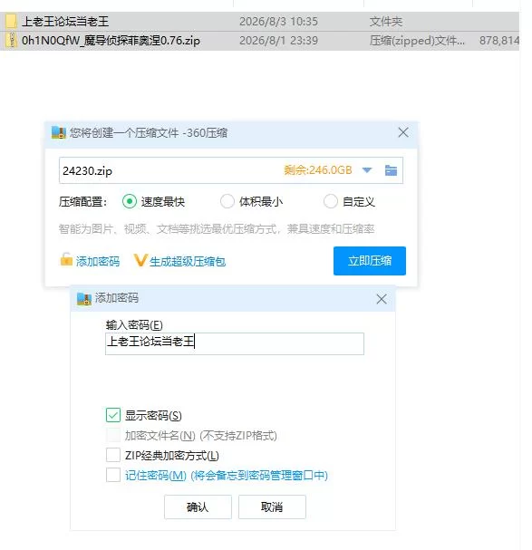Close the 360压缩 create archive dialog
Image resolution: width=532 pixels, height=550 pixels.
pos(403,132)
